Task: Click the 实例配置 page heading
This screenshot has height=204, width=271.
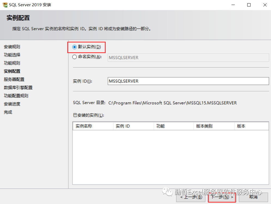Action: pos(18,18)
